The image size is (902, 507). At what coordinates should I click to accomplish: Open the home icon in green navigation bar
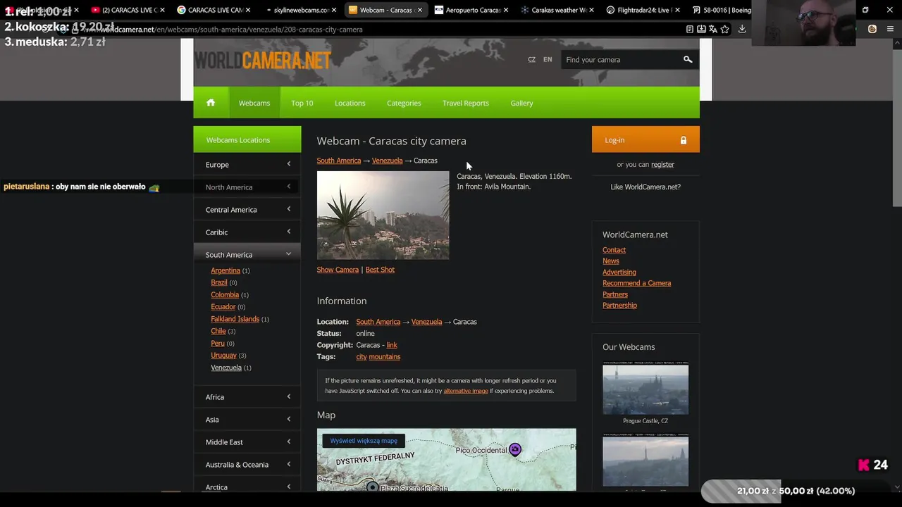(x=211, y=103)
